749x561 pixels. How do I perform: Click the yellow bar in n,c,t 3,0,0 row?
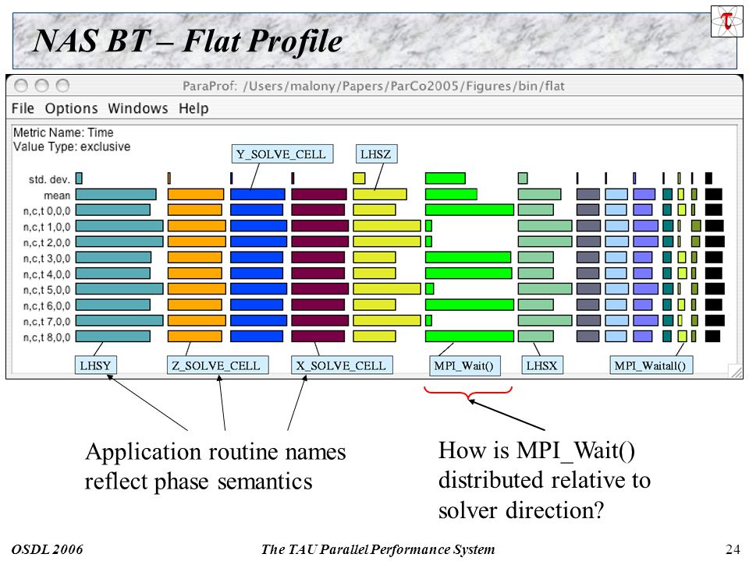[374, 257]
